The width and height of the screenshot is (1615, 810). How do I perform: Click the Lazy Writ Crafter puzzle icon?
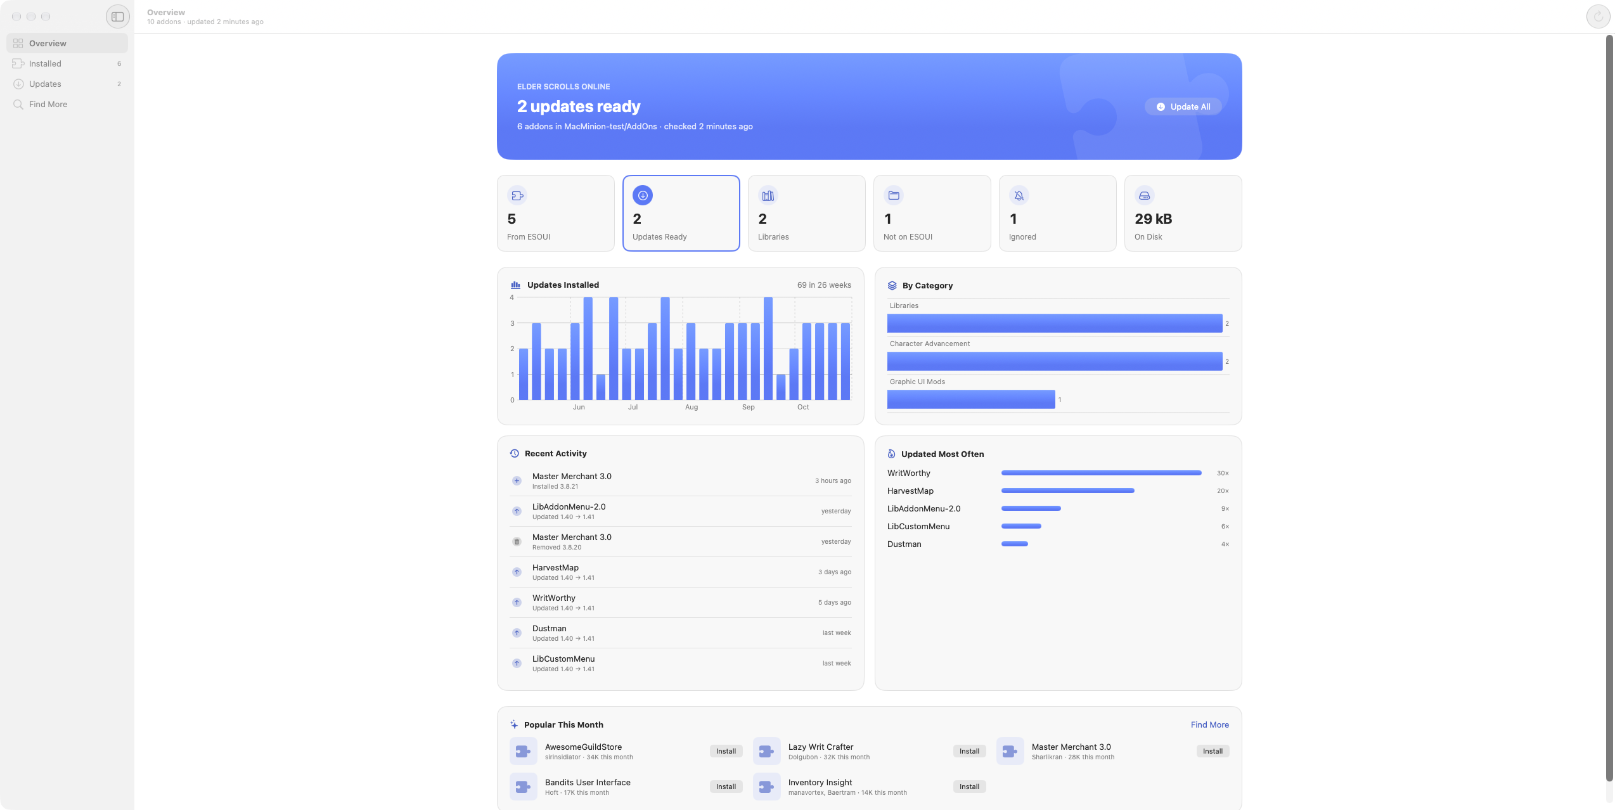pos(767,751)
